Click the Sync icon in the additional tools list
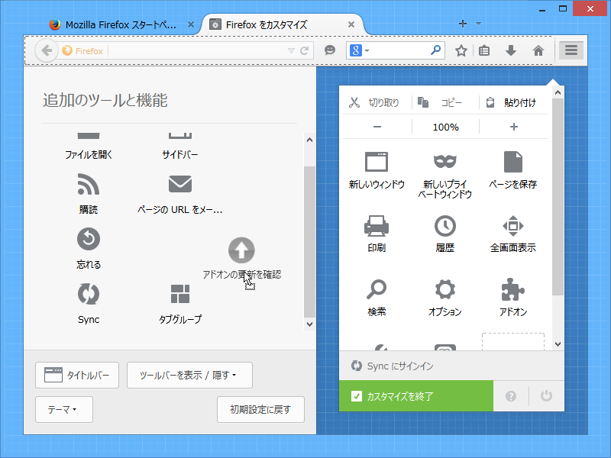 pyautogui.click(x=89, y=294)
